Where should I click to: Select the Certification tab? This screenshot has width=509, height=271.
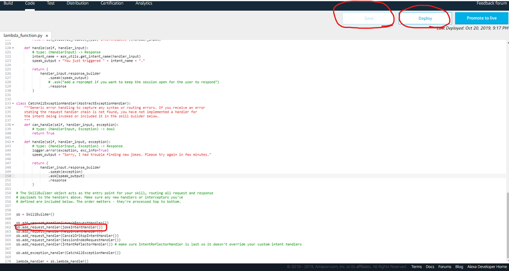click(x=112, y=3)
